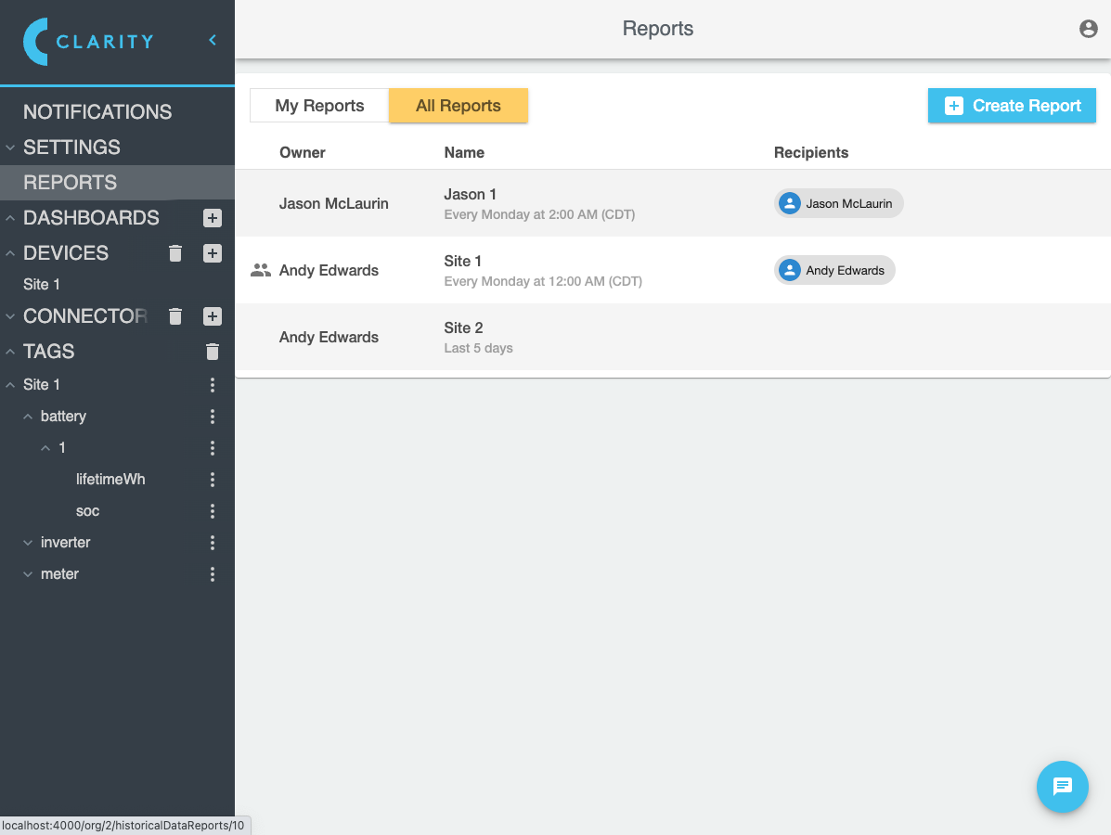The width and height of the screenshot is (1111, 835).
Task: Open the chat support bubble
Action: (1062, 787)
